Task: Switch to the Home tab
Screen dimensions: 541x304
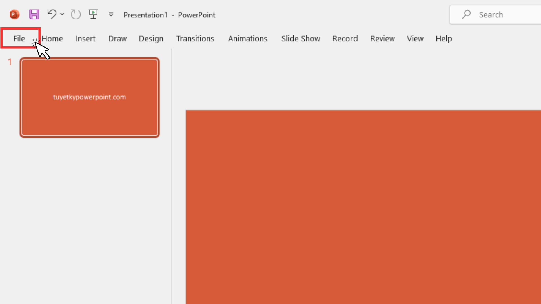Action: pyautogui.click(x=52, y=39)
